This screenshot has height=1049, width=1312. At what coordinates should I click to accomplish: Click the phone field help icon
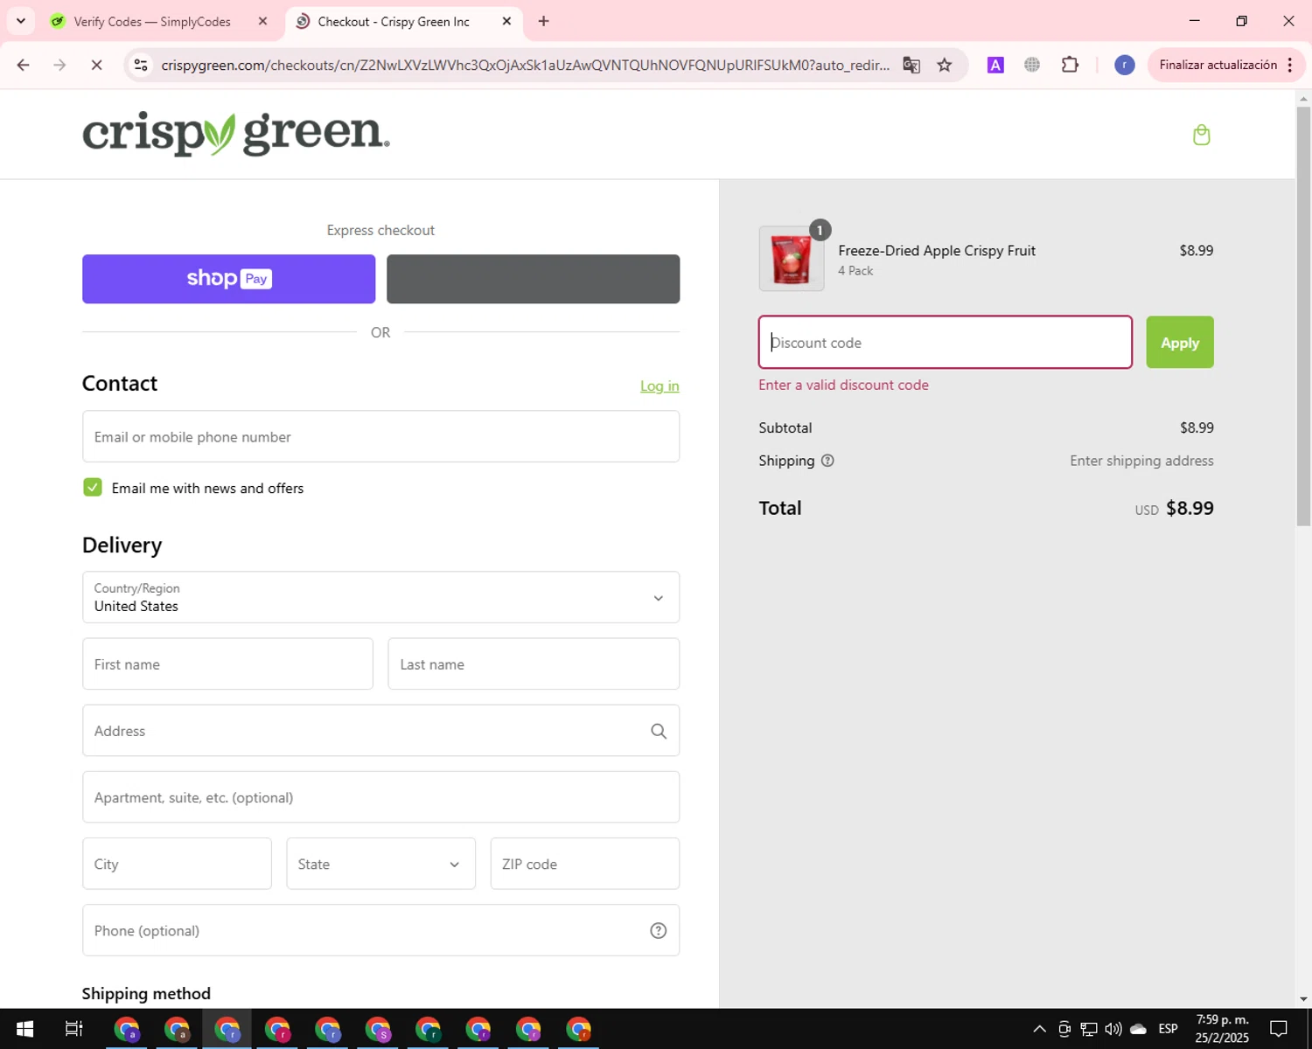[x=659, y=931]
